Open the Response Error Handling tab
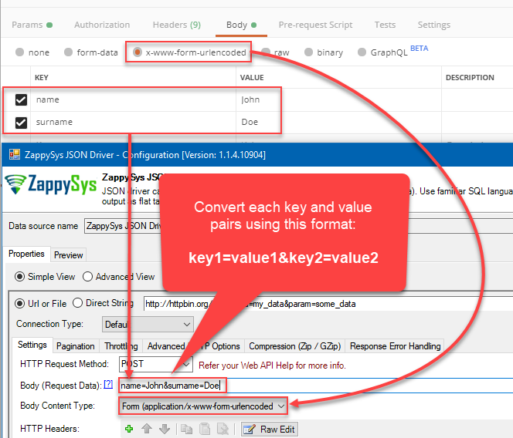The image size is (513, 438). [x=395, y=346]
